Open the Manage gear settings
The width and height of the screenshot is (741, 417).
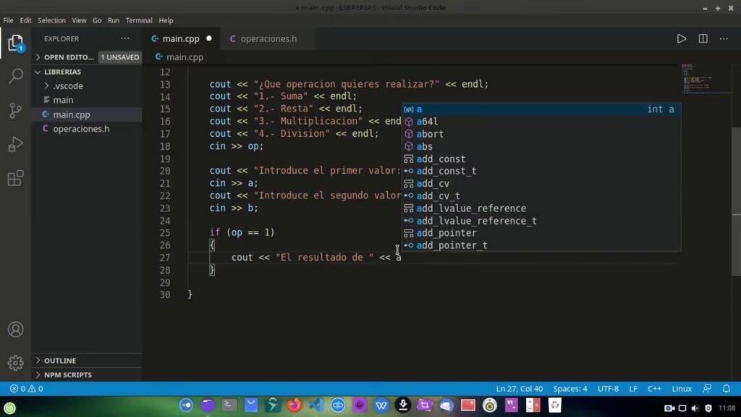point(15,363)
